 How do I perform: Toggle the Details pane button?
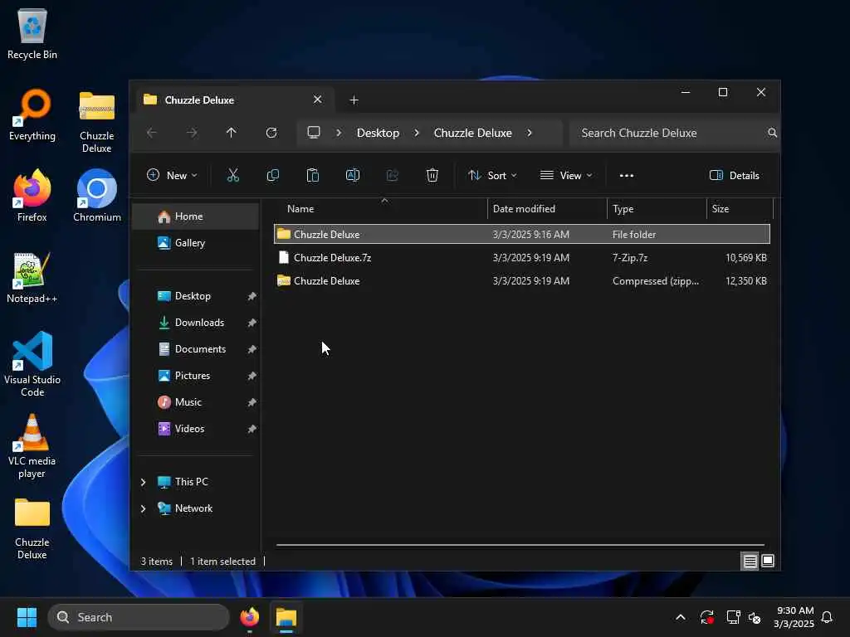[734, 176]
